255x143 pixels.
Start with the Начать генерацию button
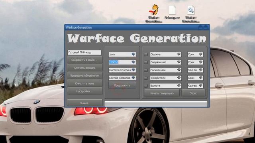tap(162, 93)
